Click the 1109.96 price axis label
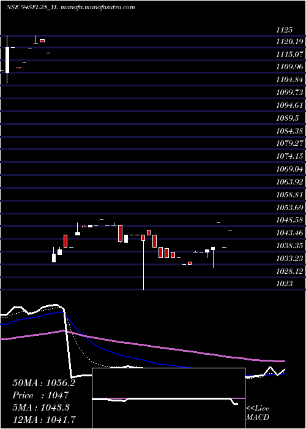The width and height of the screenshot is (306, 429). tap(289, 67)
